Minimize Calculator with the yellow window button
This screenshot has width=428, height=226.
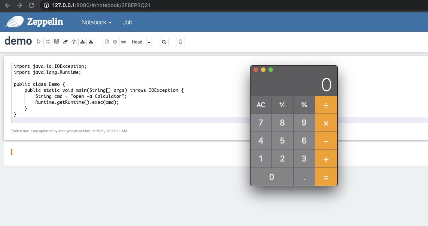coord(263,70)
